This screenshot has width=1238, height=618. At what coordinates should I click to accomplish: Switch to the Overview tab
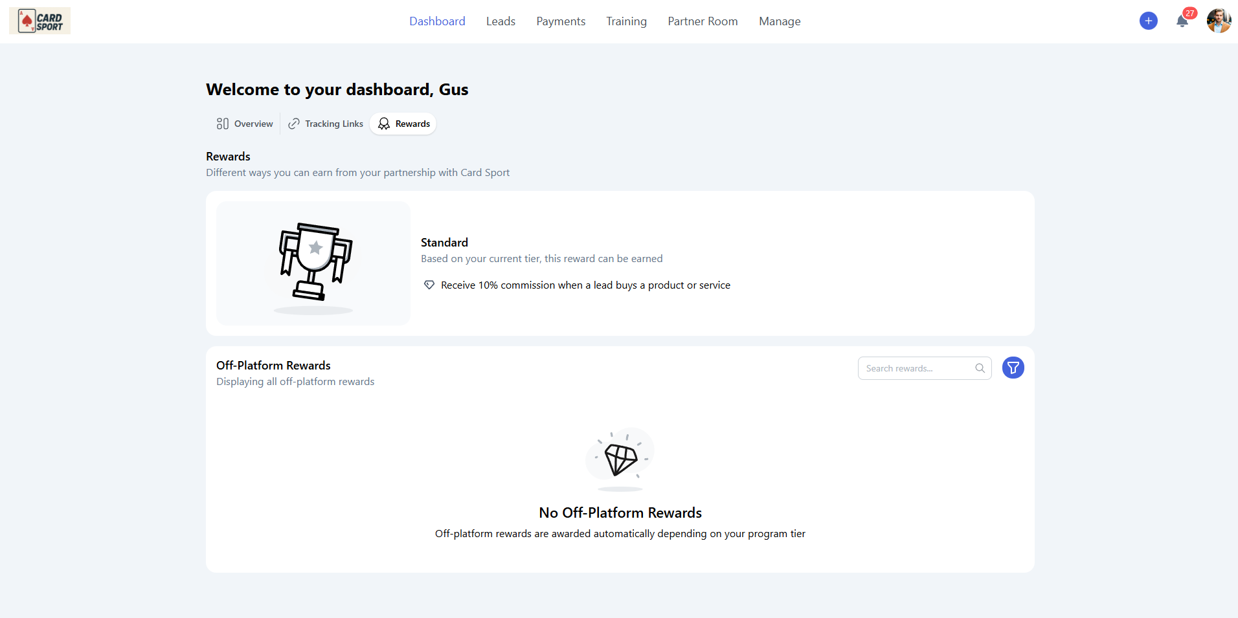click(245, 124)
